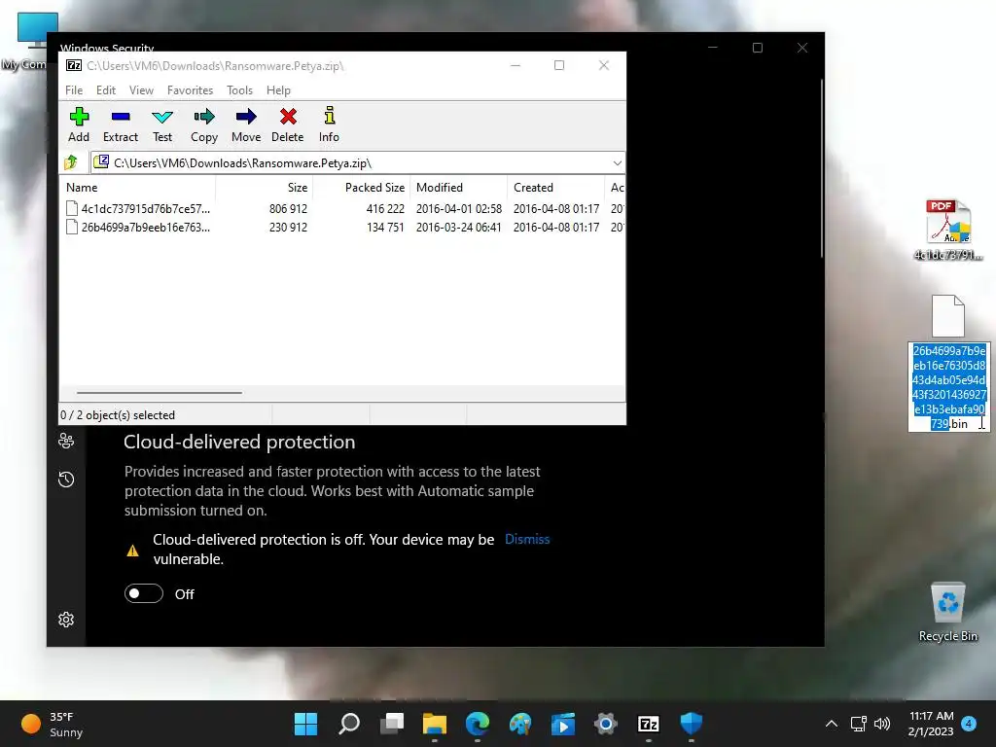Image resolution: width=996 pixels, height=747 pixels.
Task: Select the blank .bin file icon on the desktop
Action: (947, 316)
